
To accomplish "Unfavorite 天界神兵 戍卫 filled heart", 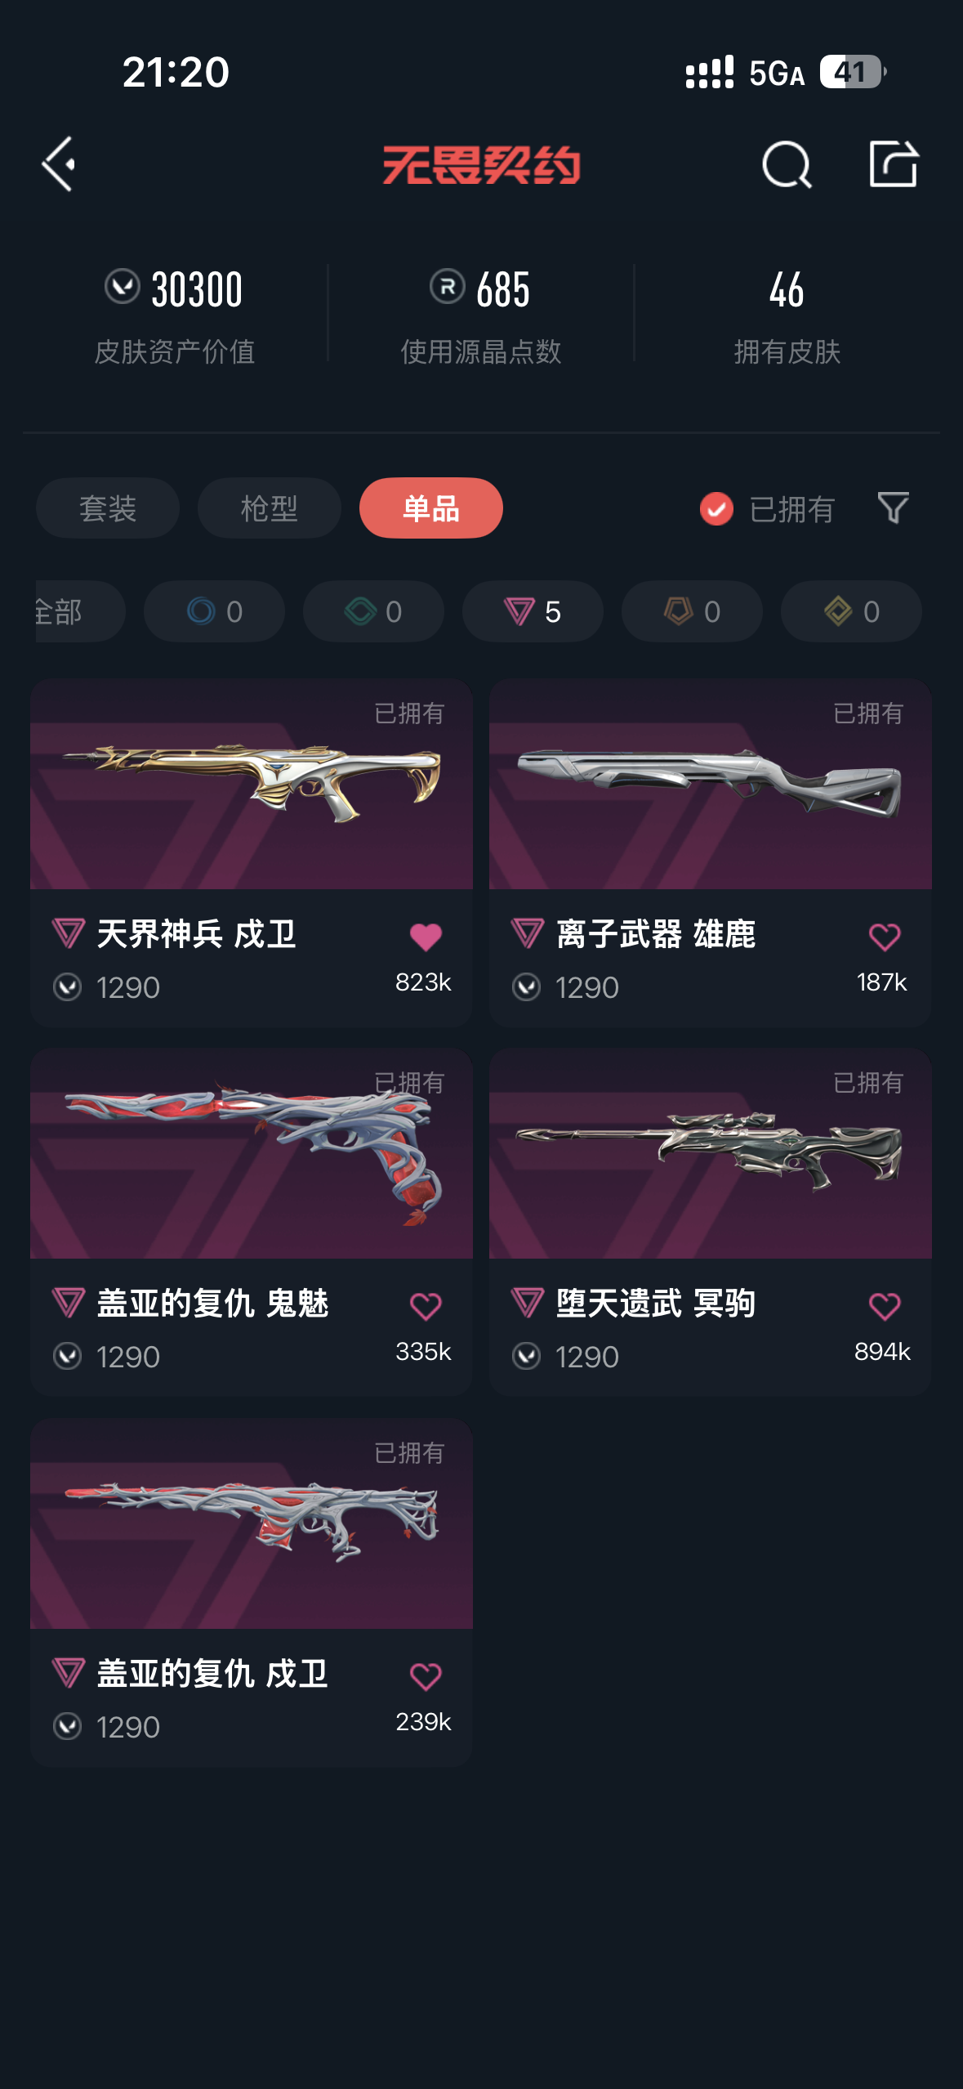I will (426, 937).
